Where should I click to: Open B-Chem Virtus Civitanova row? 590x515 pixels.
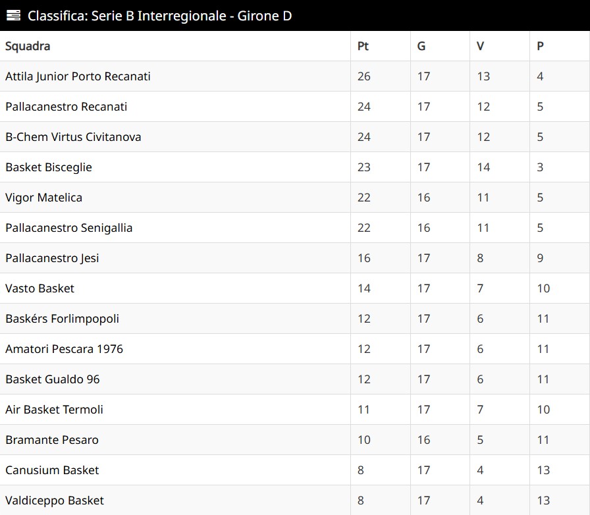tap(73, 137)
